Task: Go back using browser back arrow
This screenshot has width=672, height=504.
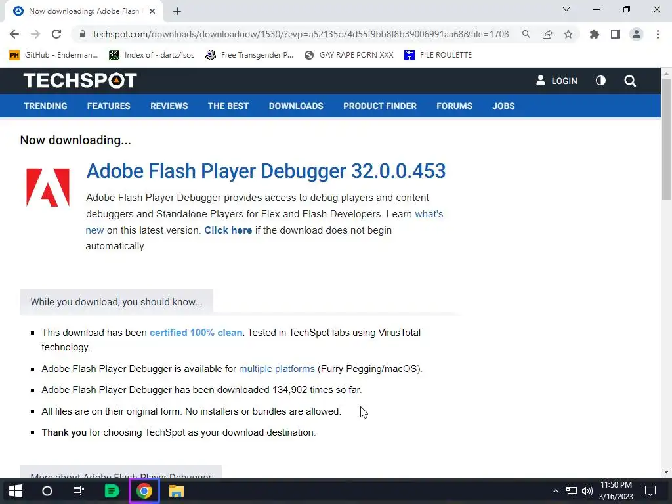Action: (14, 34)
